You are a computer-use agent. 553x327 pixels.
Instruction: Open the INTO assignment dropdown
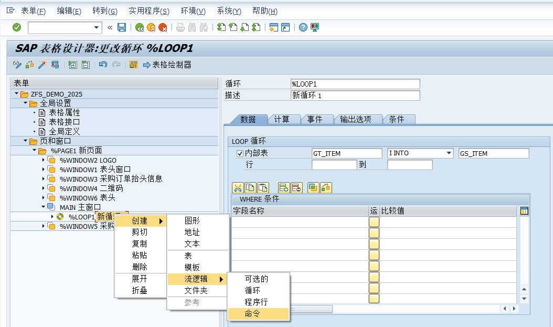[449, 153]
